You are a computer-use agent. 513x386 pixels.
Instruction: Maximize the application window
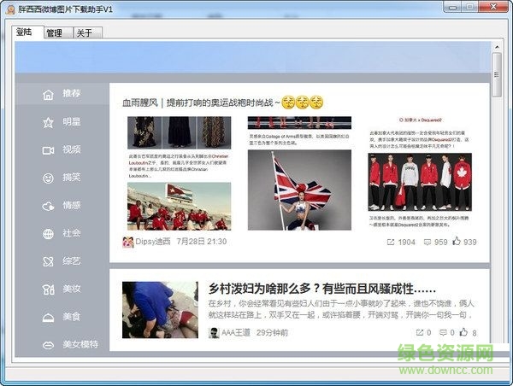click(469, 7)
